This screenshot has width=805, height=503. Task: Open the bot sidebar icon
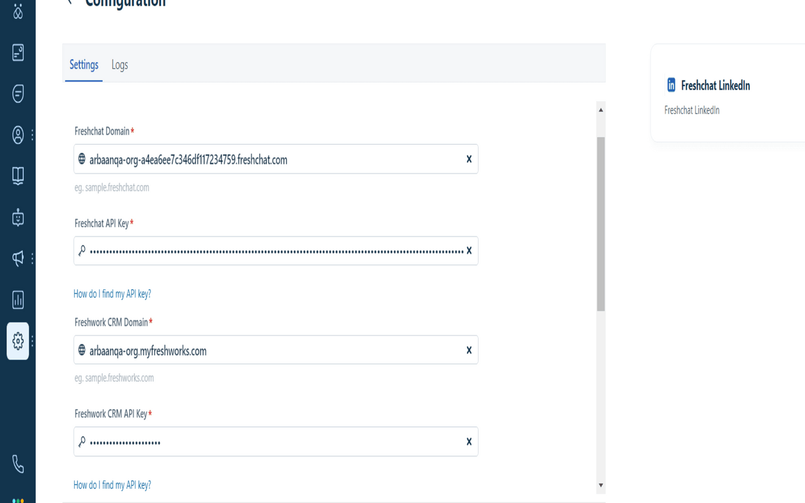(18, 217)
